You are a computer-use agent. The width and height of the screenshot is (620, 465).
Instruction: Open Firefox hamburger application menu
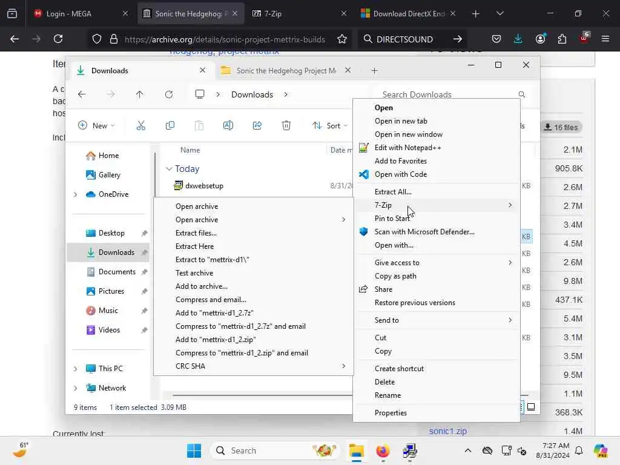605,39
